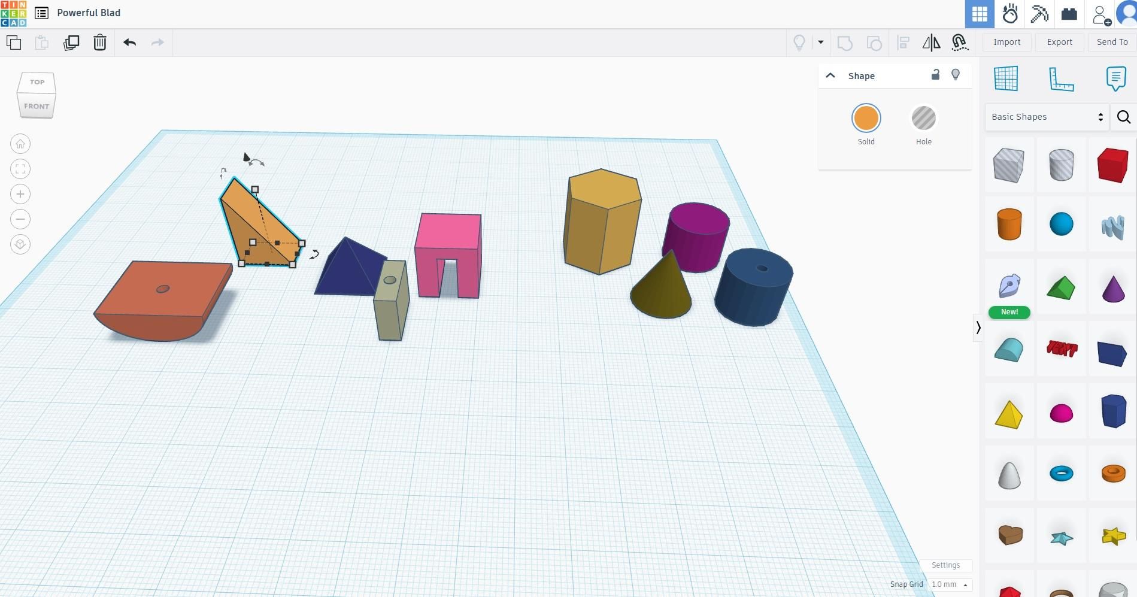Pick the purple Cone shape

[x=1113, y=289]
